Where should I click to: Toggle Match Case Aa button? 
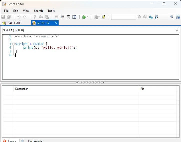151,17
